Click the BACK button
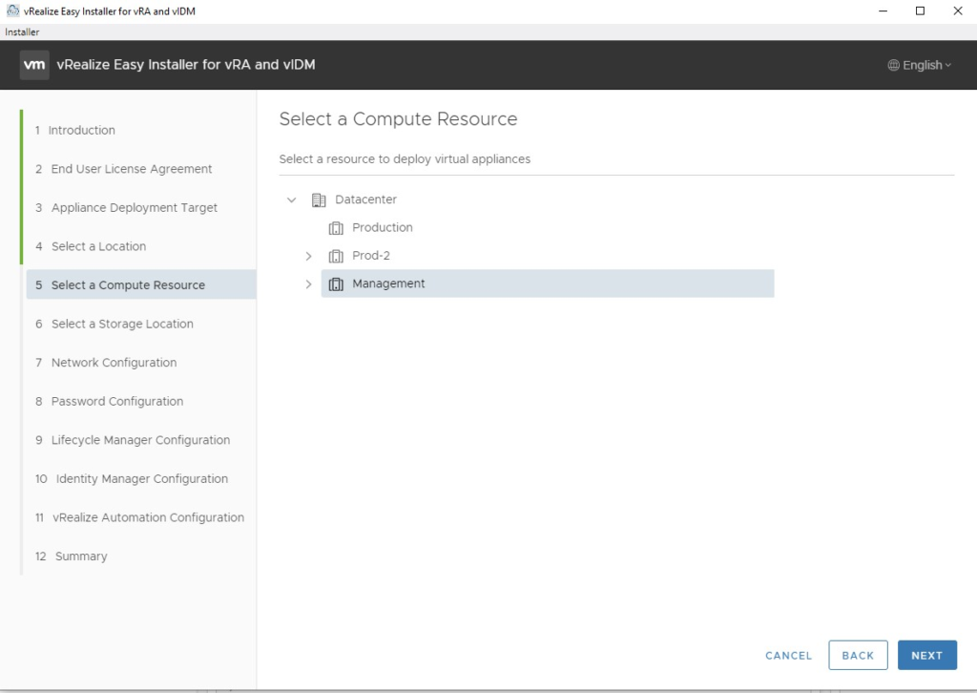 [858, 655]
